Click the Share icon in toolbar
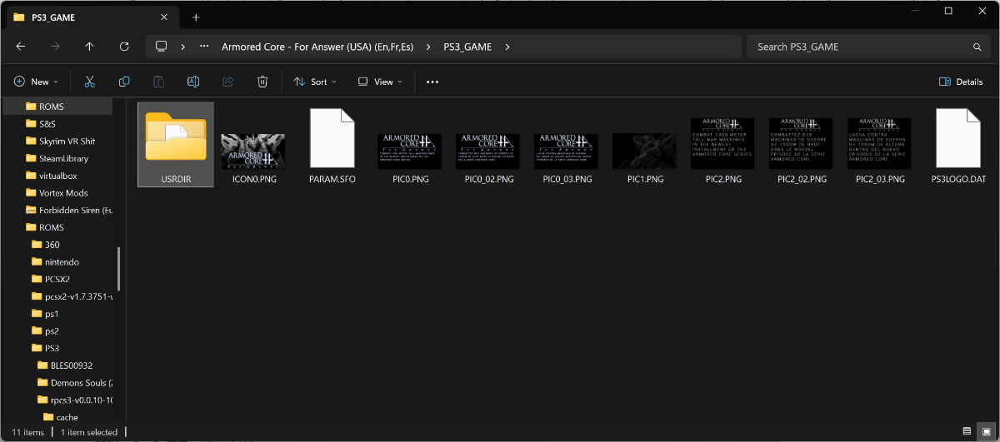1000x442 pixels. pyautogui.click(x=227, y=82)
